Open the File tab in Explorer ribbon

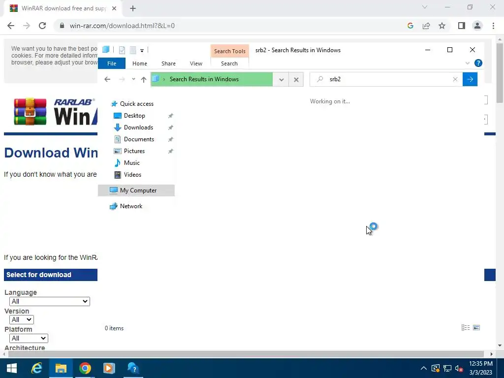point(112,63)
